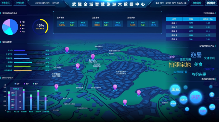Image resolution: width=219 pixels, height=122 pixels.
Task: Toggle 差评 series in bar chart legend
Action: click(35, 84)
